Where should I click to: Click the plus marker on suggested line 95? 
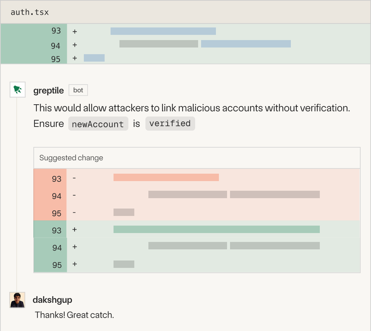(74, 265)
